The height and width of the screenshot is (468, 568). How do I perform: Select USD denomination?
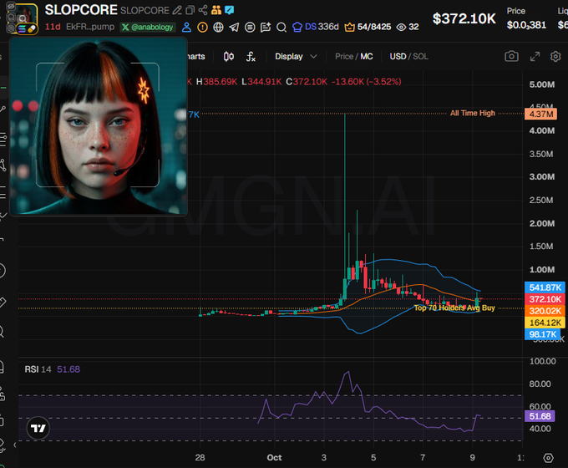(x=398, y=57)
